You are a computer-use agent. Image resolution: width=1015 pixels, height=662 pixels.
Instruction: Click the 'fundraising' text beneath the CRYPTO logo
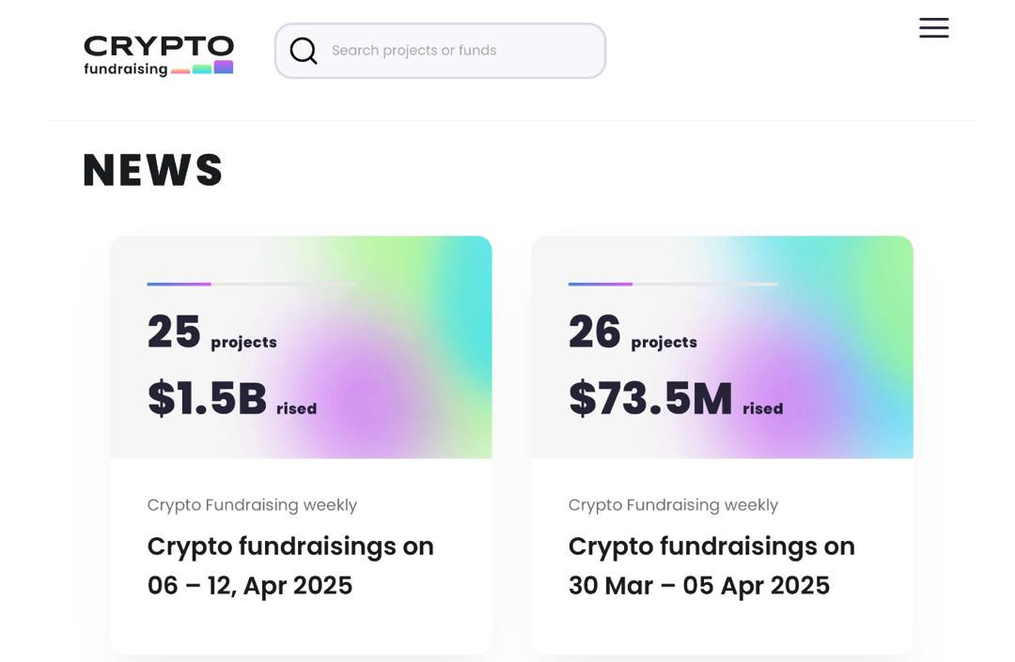click(125, 69)
